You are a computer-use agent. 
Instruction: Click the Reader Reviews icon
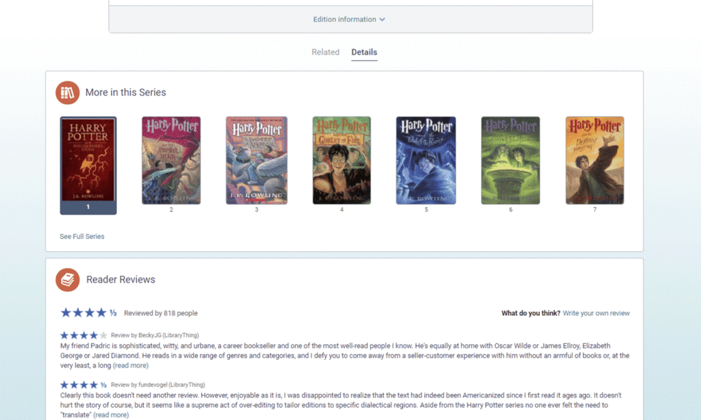click(68, 279)
